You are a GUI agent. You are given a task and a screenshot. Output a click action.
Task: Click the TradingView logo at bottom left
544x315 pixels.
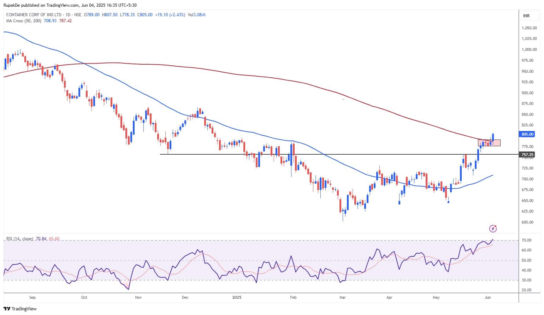pos(20,309)
